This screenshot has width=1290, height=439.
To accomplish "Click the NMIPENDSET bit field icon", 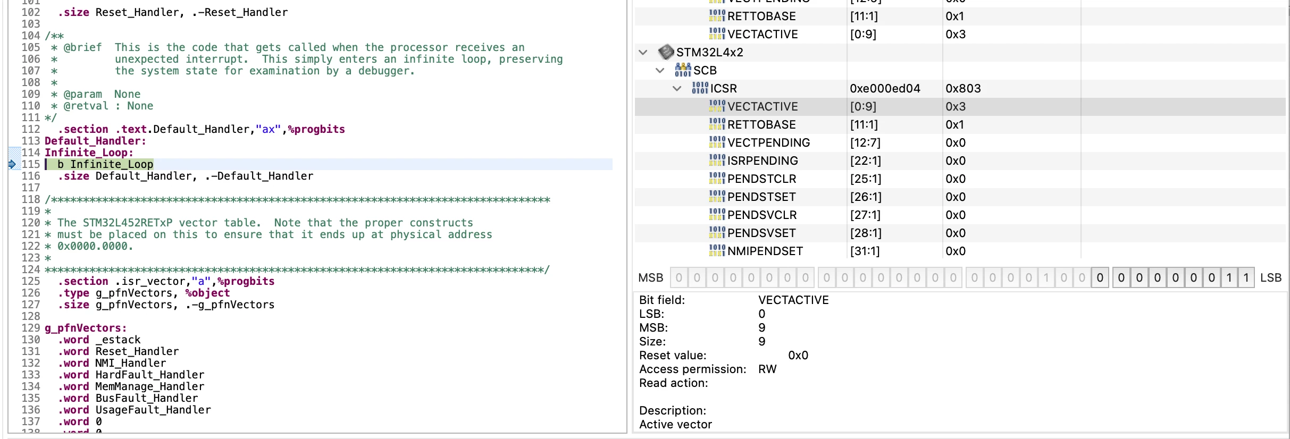I will click(x=717, y=251).
